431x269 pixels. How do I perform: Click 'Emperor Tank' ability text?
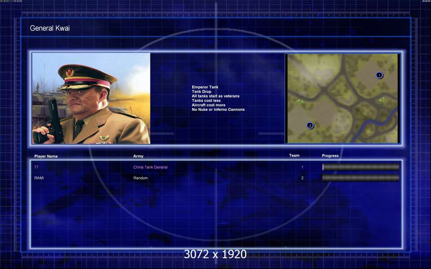[205, 87]
